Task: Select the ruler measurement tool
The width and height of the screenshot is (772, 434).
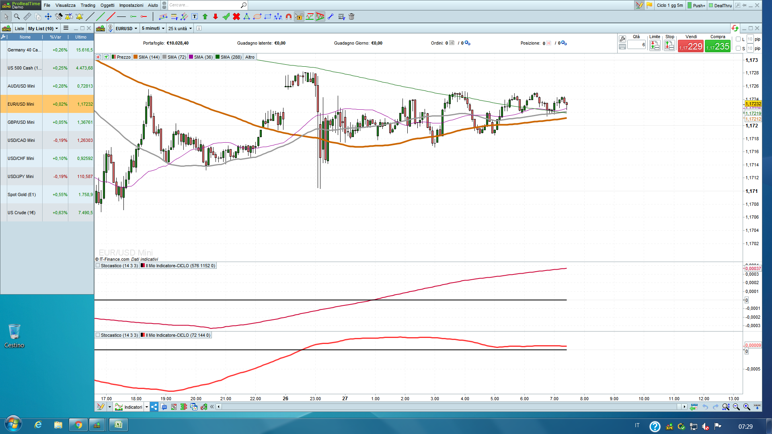Action: (27, 16)
